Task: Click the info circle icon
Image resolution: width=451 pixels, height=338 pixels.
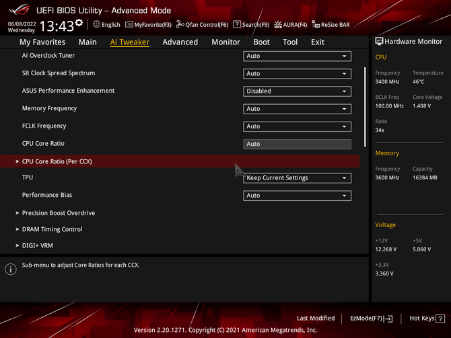Action: coord(11,269)
